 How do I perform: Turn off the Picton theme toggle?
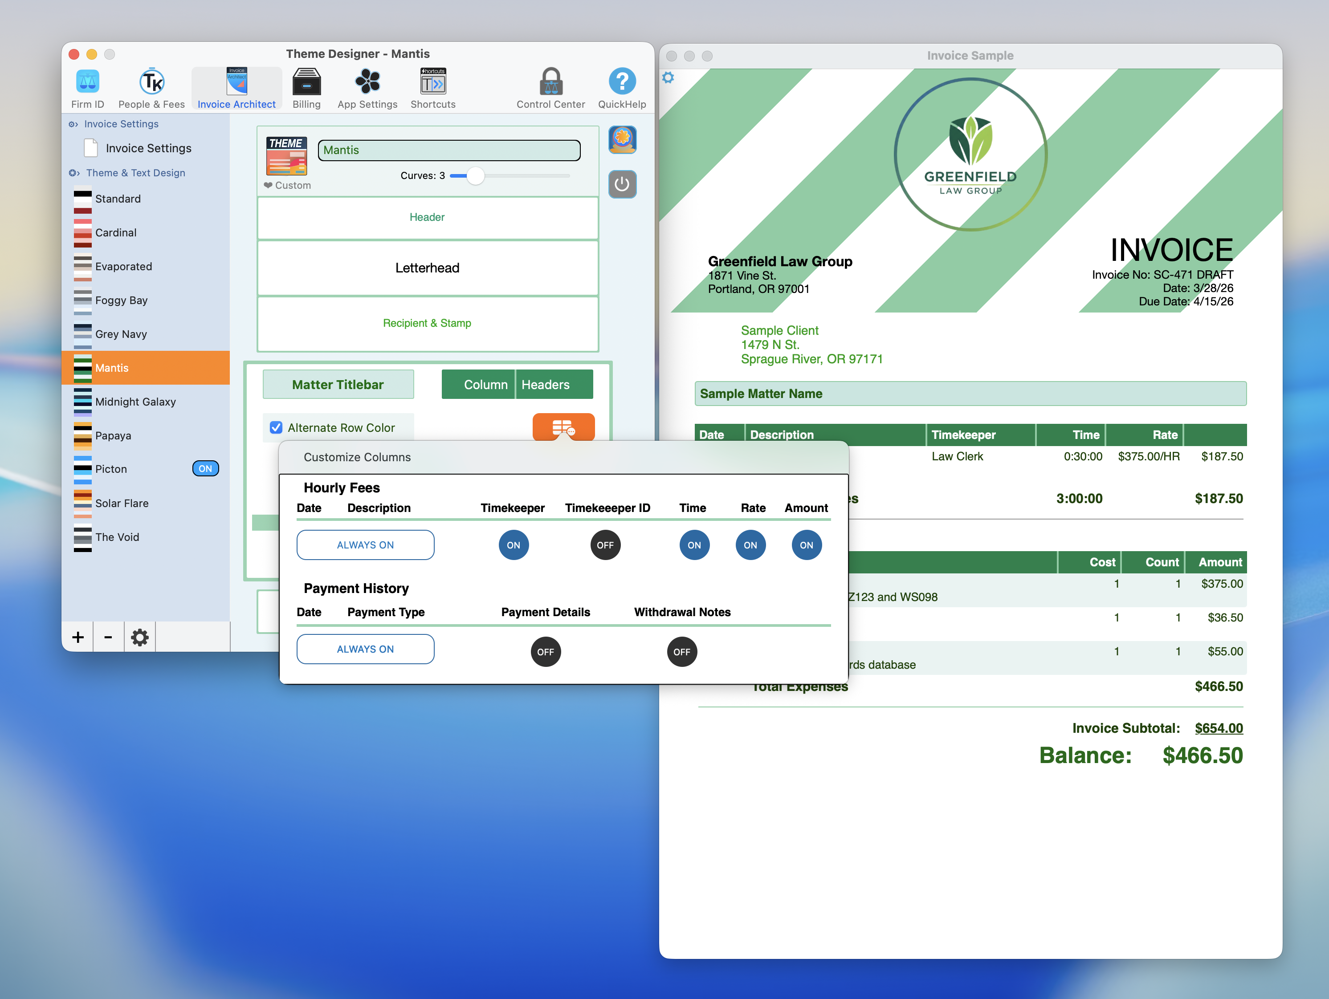[205, 469]
